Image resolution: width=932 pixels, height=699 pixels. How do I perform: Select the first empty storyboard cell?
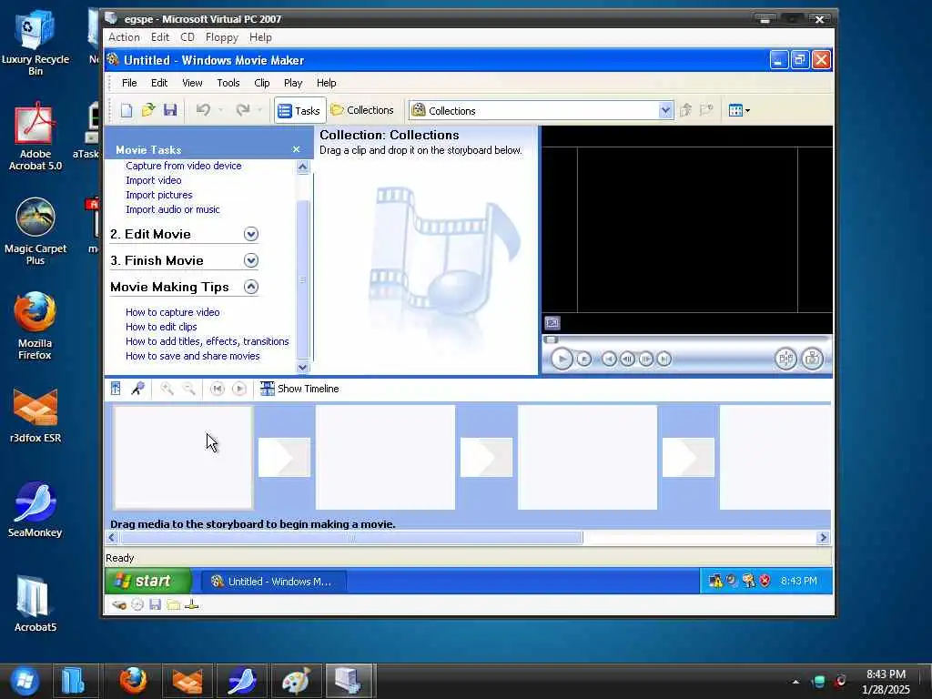[183, 457]
